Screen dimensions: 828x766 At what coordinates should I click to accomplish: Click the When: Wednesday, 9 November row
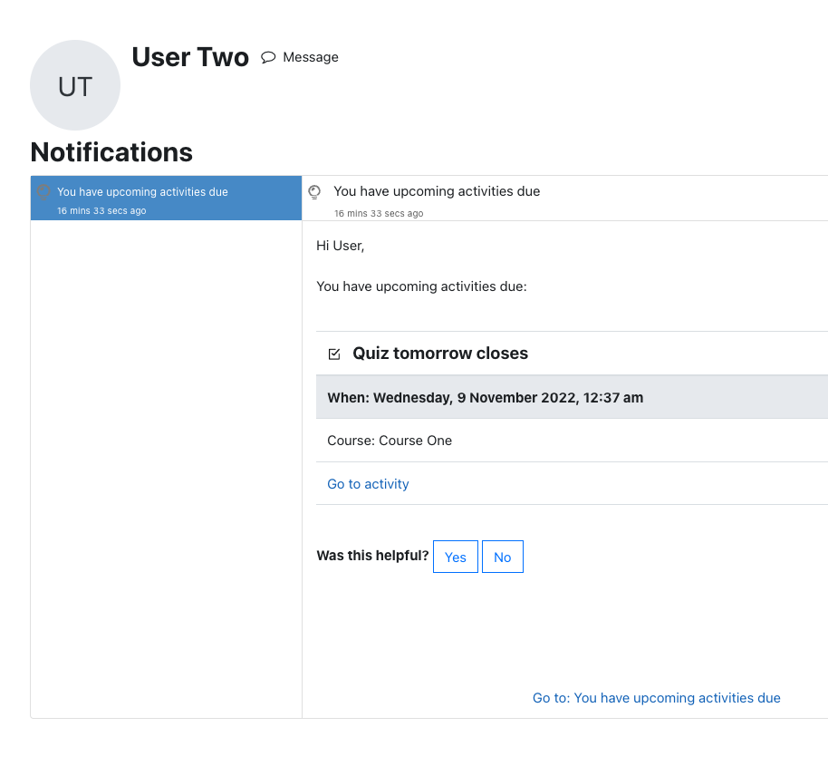click(572, 397)
